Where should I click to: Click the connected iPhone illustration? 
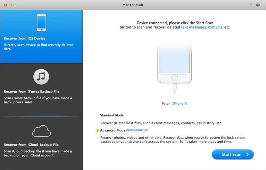pyautogui.click(x=174, y=69)
